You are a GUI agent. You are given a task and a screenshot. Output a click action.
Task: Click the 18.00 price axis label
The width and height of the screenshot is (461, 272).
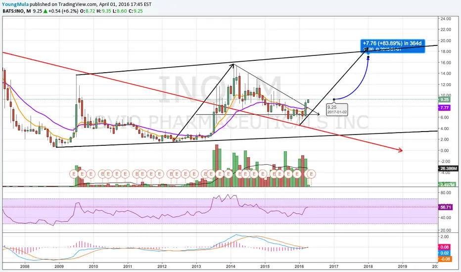click(x=445, y=51)
